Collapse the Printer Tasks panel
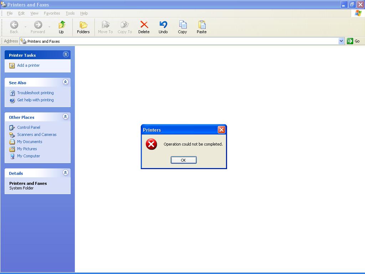The width and height of the screenshot is (365, 274). click(66, 54)
